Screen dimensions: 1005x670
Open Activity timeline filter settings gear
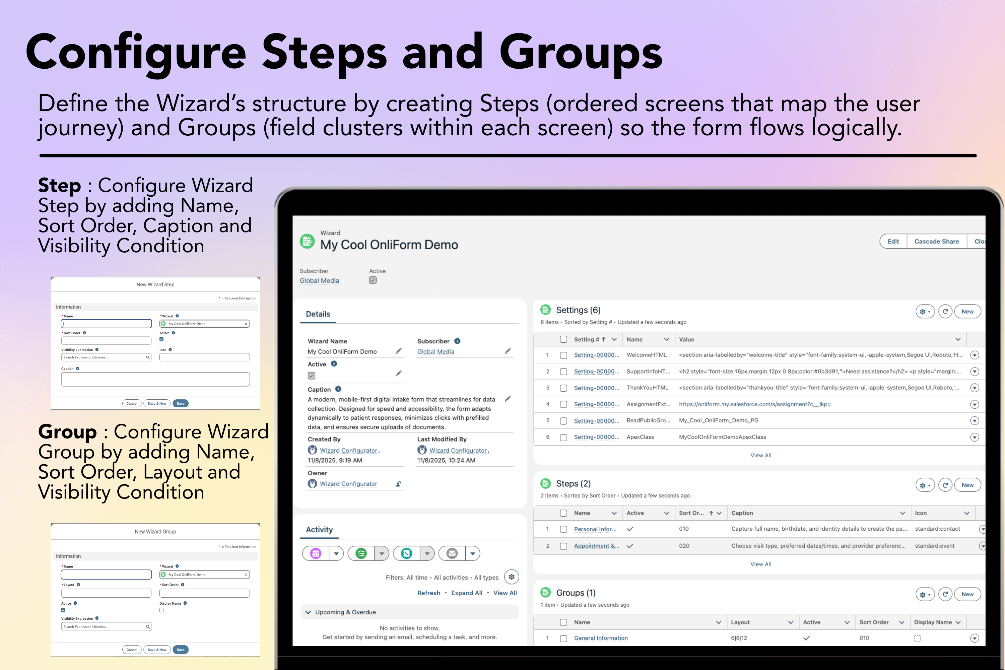(x=512, y=577)
